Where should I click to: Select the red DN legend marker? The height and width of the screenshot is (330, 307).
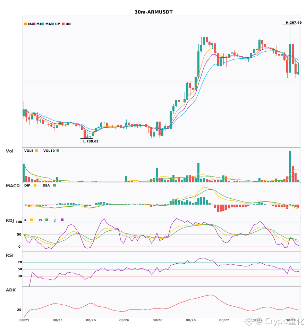[63, 24]
